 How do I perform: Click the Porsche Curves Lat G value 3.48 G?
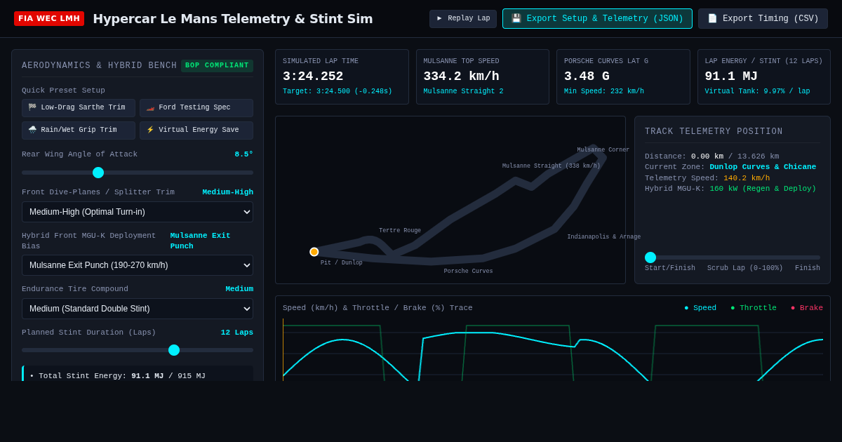587,76
